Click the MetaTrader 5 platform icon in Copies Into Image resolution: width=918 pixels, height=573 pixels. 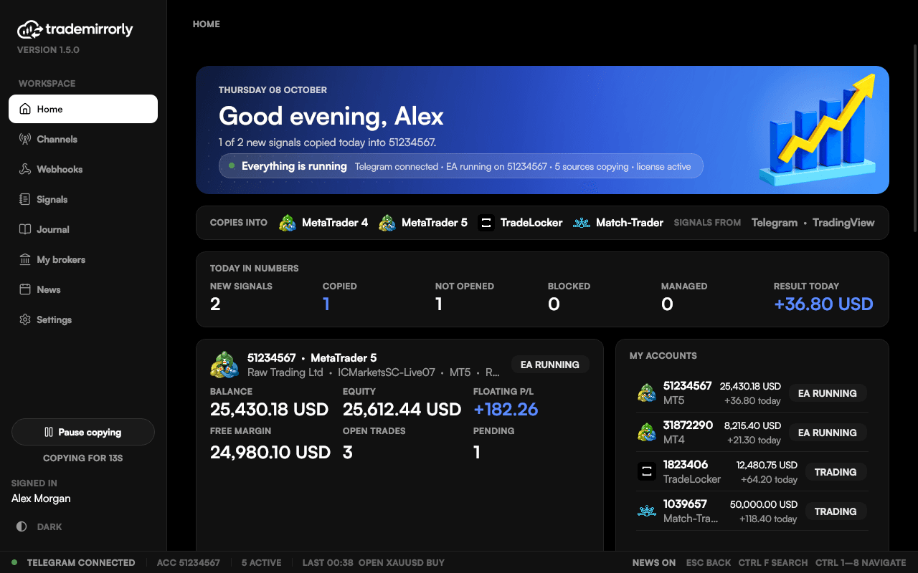pyautogui.click(x=387, y=223)
